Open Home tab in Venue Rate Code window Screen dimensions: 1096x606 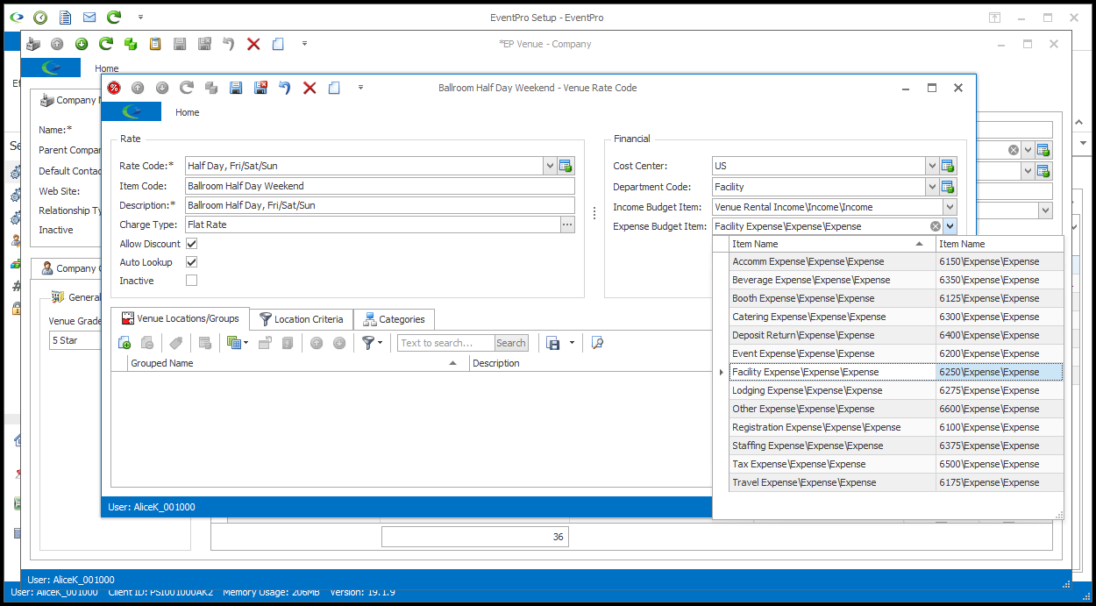pos(187,112)
